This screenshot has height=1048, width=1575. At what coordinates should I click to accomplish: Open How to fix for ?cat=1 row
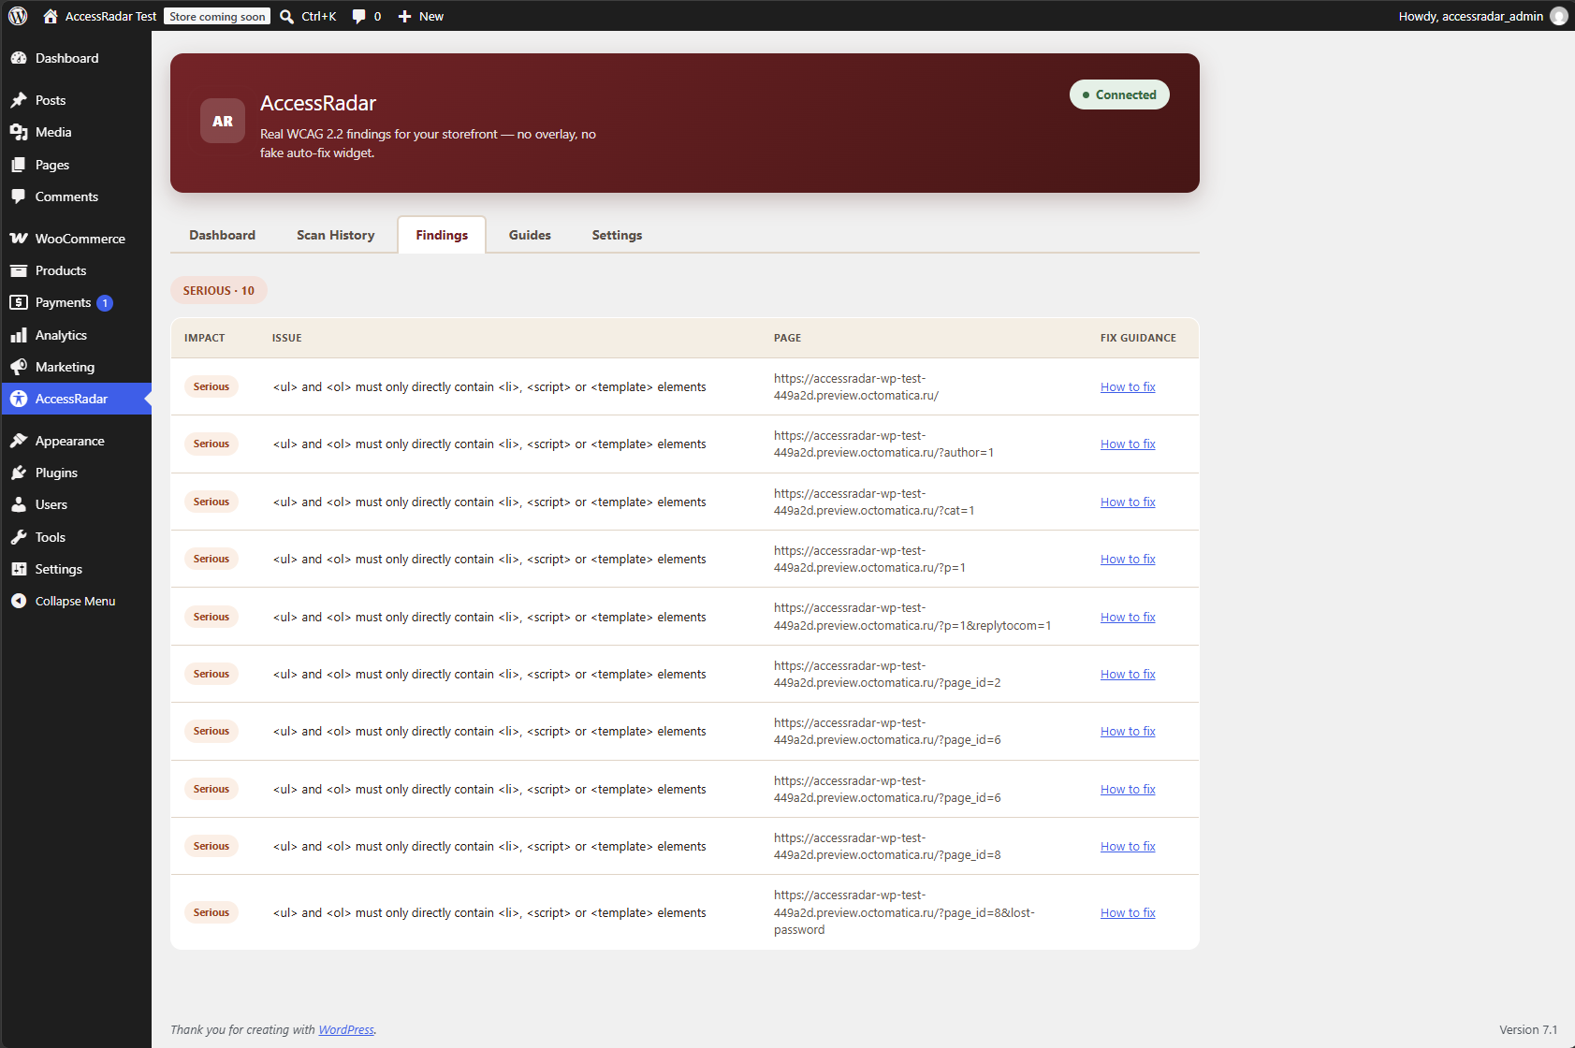coord(1128,502)
